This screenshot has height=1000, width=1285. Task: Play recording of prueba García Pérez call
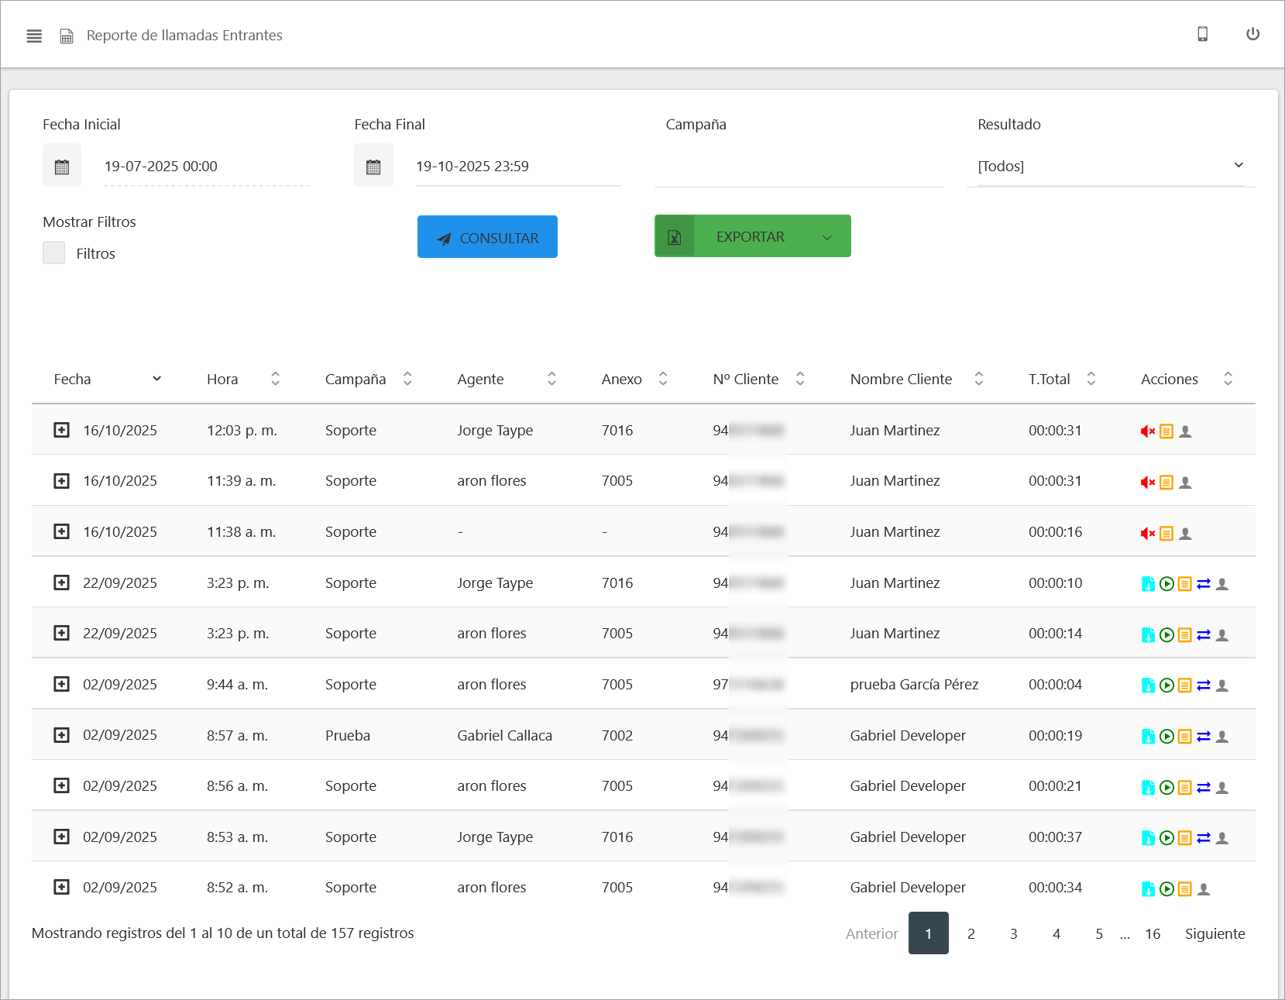coord(1166,686)
